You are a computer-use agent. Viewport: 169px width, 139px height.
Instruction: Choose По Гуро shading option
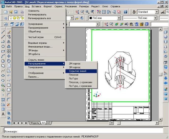click(x=81, y=79)
